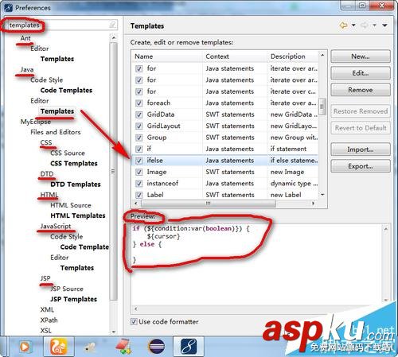Click the Remove button
This screenshot has height=357, width=398.
click(x=361, y=90)
